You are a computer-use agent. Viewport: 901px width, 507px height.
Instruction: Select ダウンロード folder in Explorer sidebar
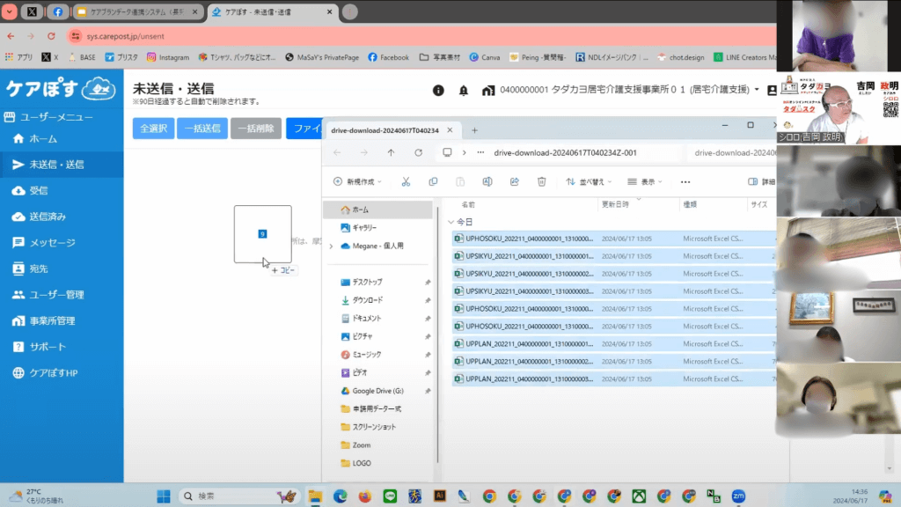[x=367, y=300]
